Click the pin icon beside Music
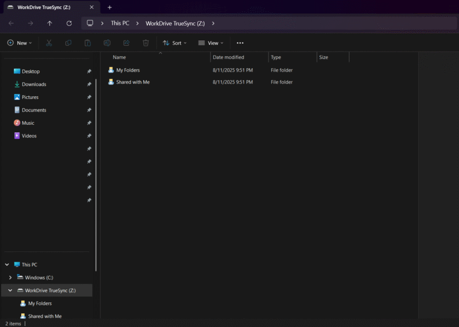 89,123
